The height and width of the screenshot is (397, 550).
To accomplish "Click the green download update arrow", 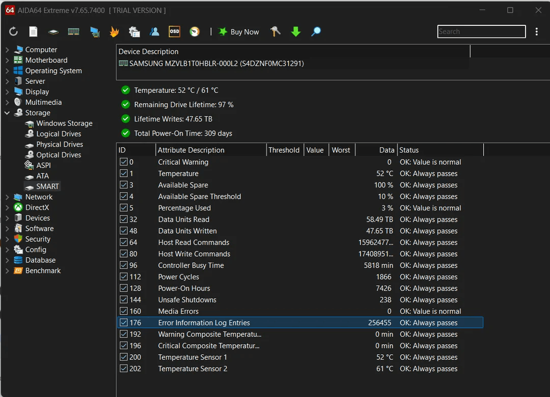I will click(x=296, y=32).
